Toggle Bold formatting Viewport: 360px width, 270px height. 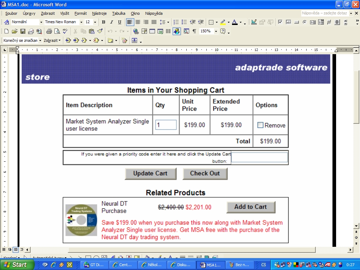click(104, 22)
